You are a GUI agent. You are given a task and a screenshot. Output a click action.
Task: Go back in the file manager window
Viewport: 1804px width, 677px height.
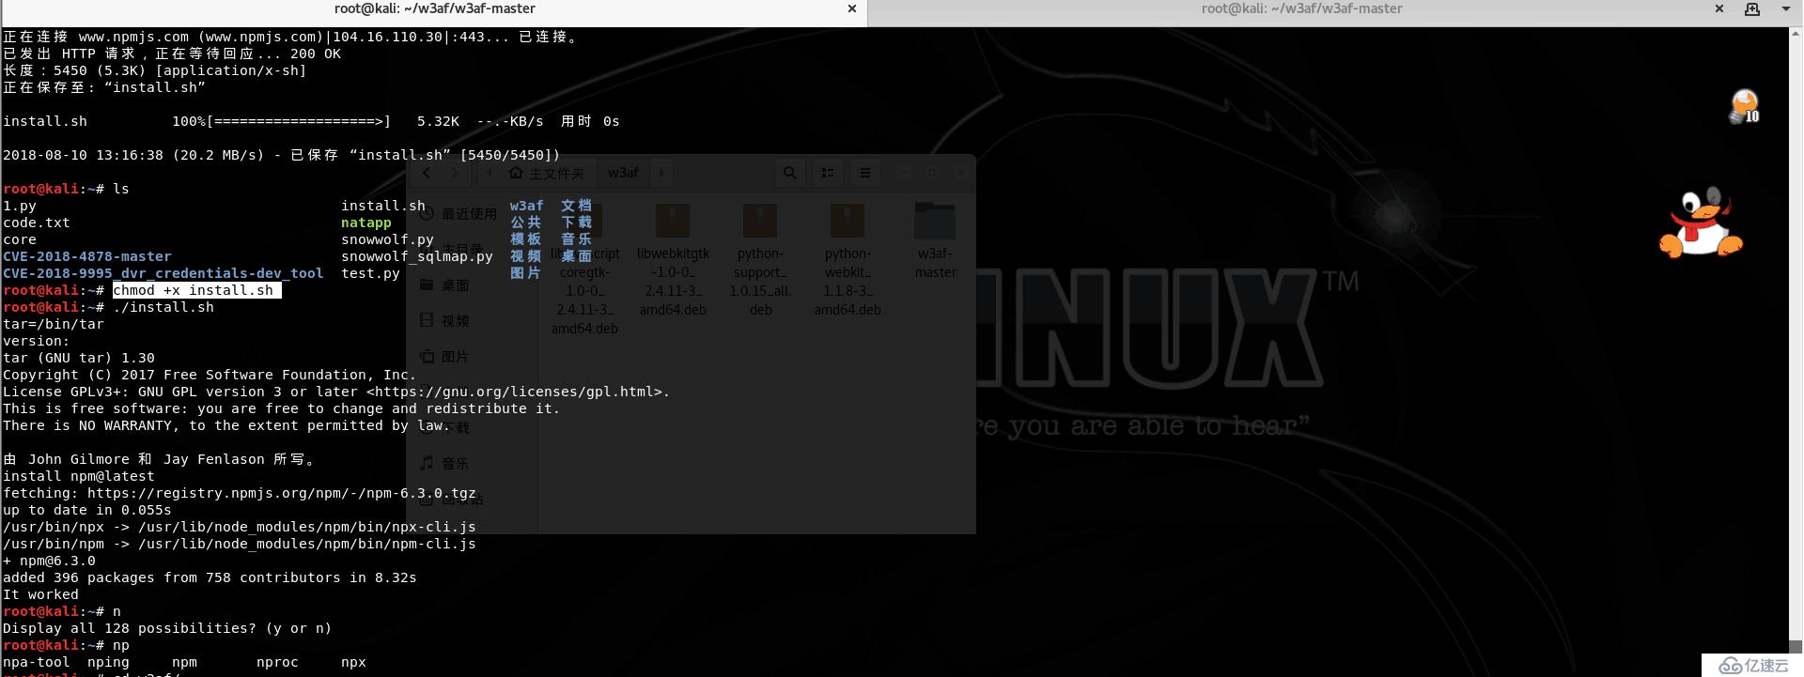tap(427, 173)
